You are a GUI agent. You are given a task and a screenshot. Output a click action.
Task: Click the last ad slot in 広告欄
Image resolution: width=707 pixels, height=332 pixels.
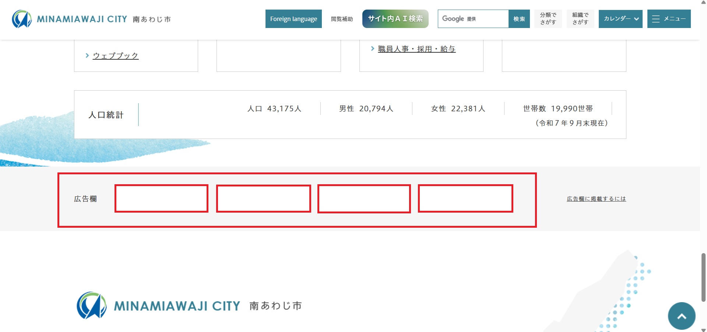point(465,199)
